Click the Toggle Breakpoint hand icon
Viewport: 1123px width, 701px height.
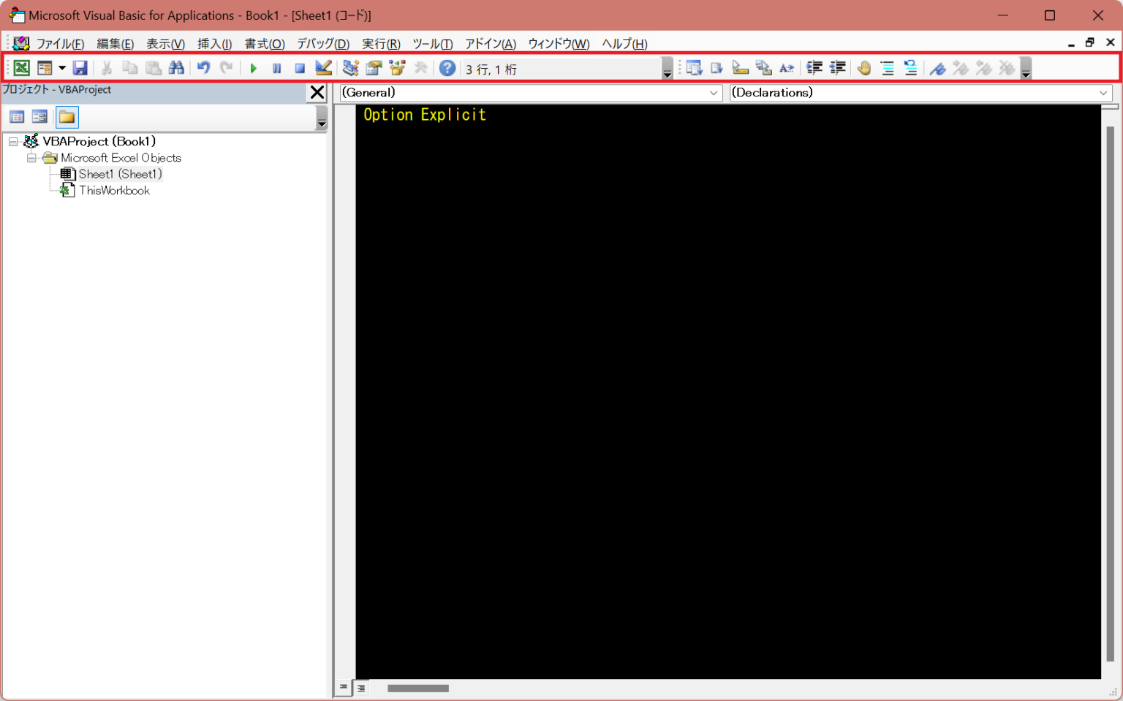pyautogui.click(x=863, y=67)
